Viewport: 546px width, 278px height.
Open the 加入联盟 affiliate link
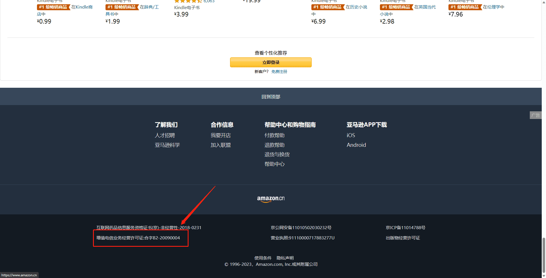[x=220, y=145]
